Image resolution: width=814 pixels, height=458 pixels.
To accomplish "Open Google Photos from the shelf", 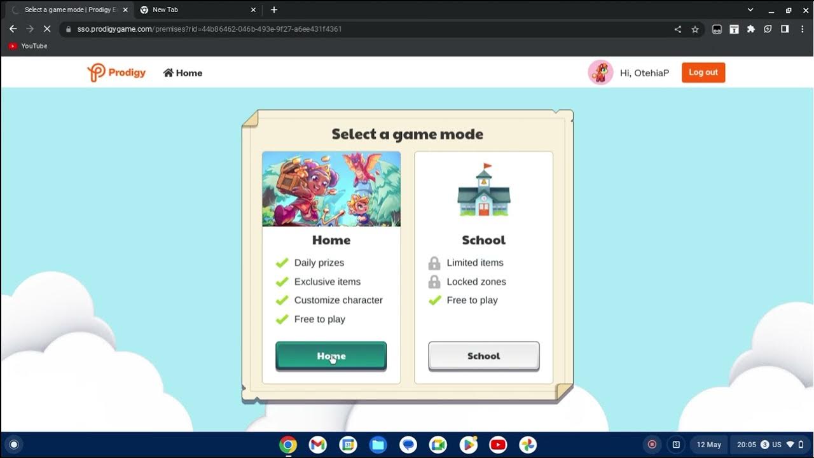I will 528,445.
